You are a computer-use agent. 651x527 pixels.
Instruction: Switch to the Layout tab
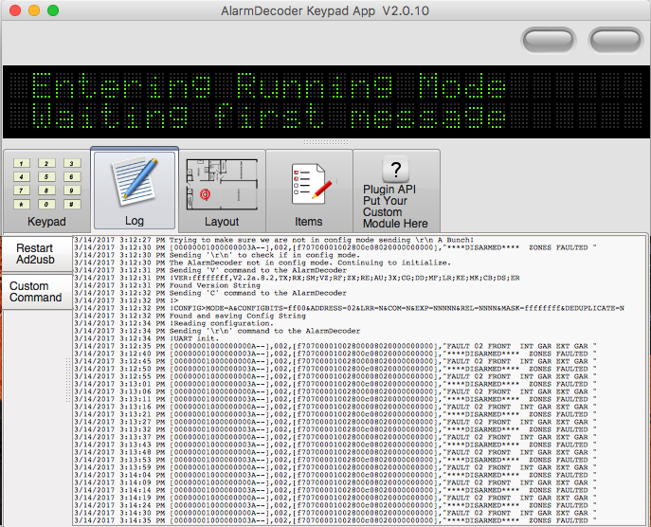[x=222, y=191]
